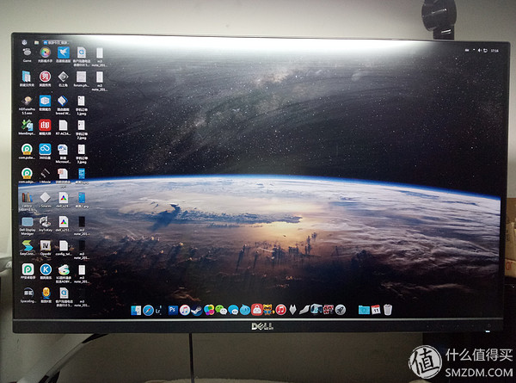Screen dimensions: 516x383
Task: Open dell_u24... color profile file
Action: (63, 200)
